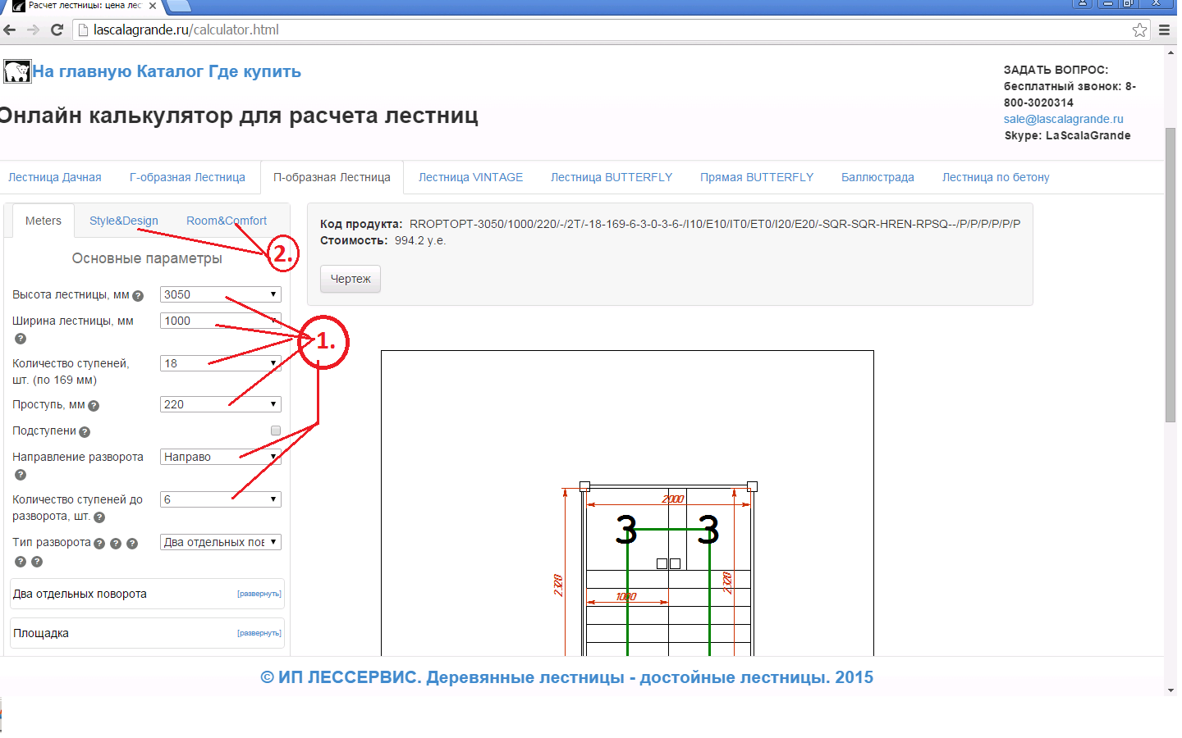The image size is (1182, 738).
Task: Switch to the Лестница по бетону tab
Action: (x=996, y=177)
